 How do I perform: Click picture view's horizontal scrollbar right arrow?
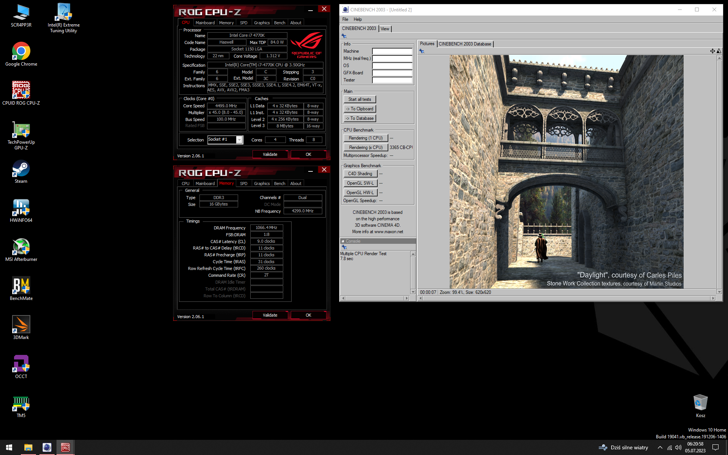713,298
